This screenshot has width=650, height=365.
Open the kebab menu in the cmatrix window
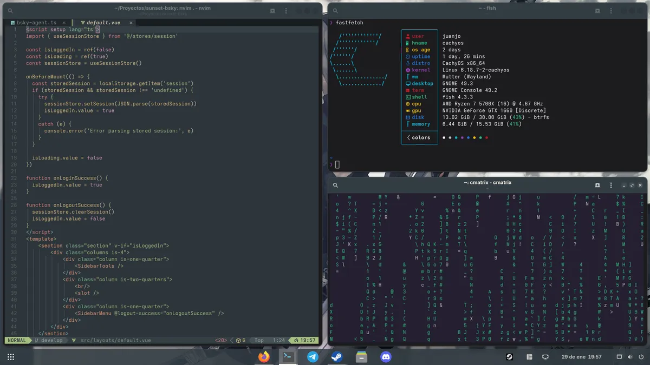[611, 184]
